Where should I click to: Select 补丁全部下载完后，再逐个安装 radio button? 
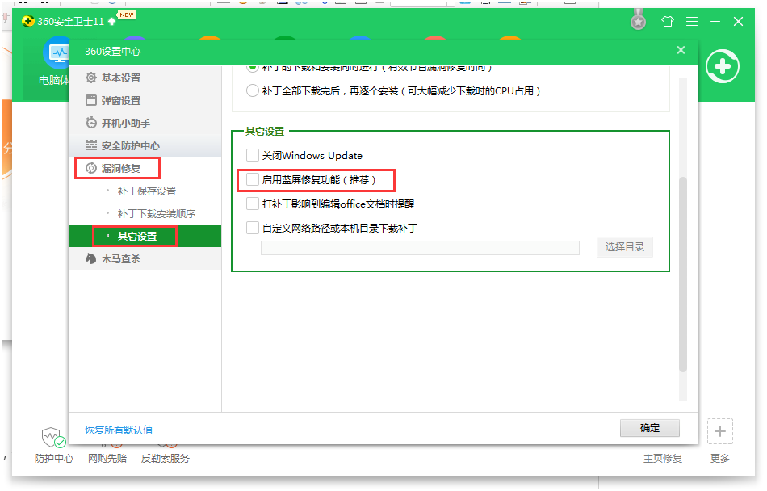tap(253, 91)
